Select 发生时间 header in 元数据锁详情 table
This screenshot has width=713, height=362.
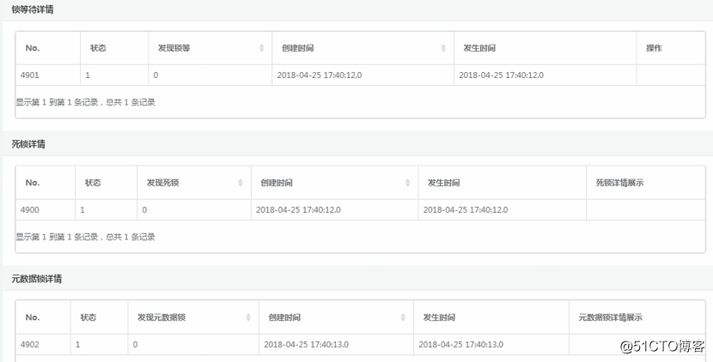438,317
